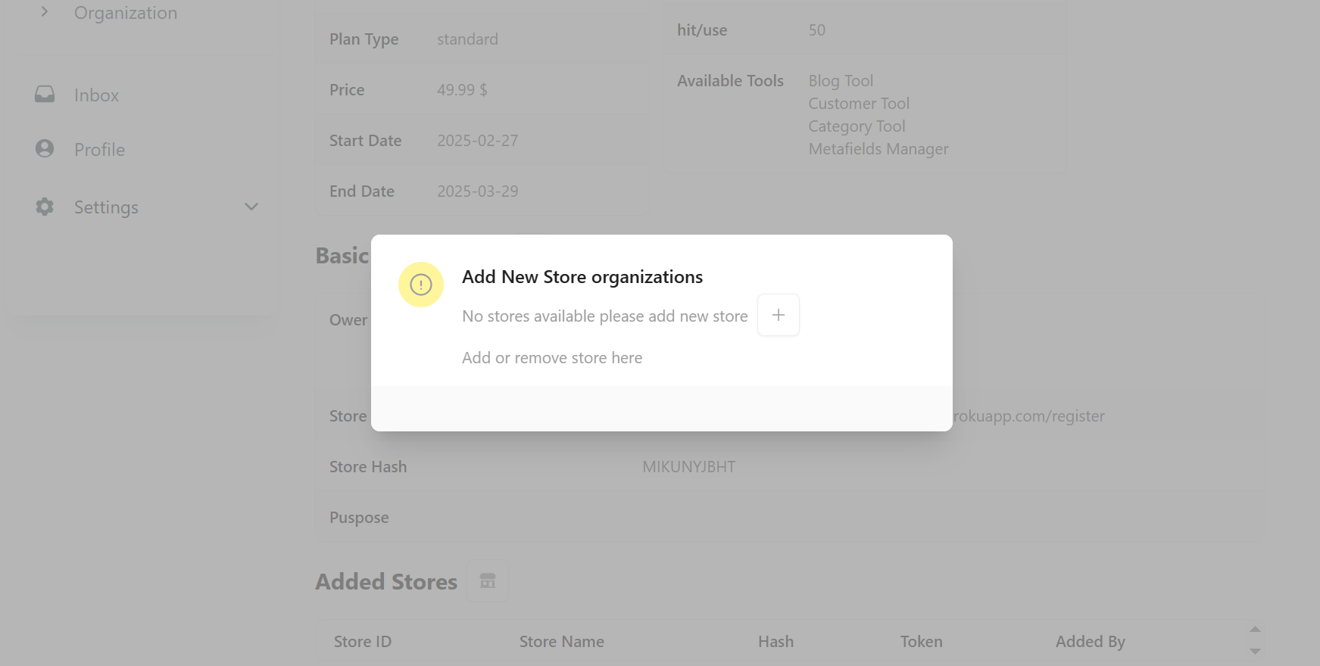Viewport: 1320px width, 666px height.
Task: Sort descending with the down arrow
Action: pyautogui.click(x=1255, y=652)
